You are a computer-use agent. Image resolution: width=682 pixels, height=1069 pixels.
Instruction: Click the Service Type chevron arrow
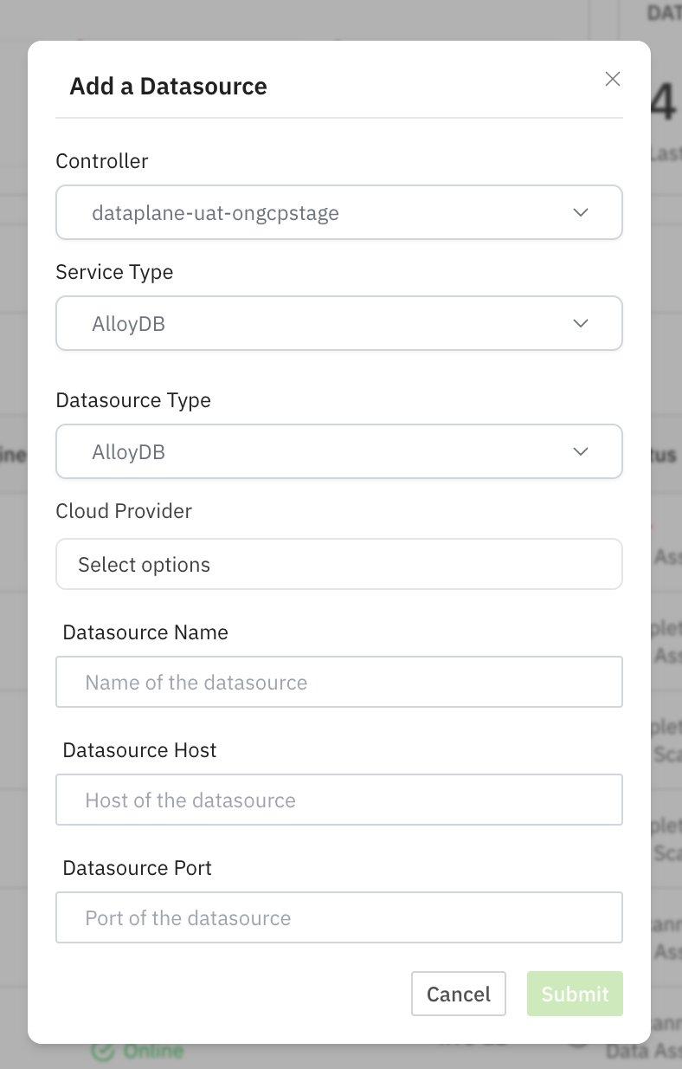coord(581,323)
